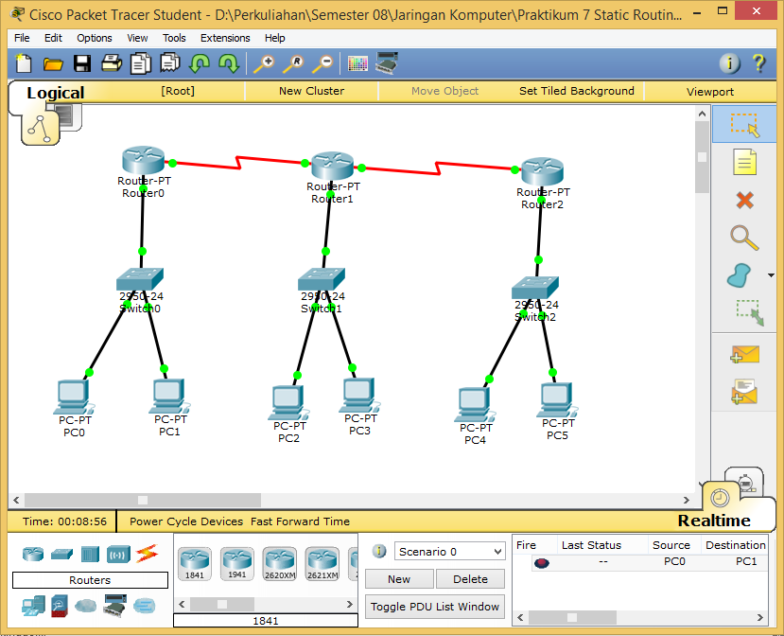
Task: Toggle the Realtime mode clock
Action: pos(718,499)
